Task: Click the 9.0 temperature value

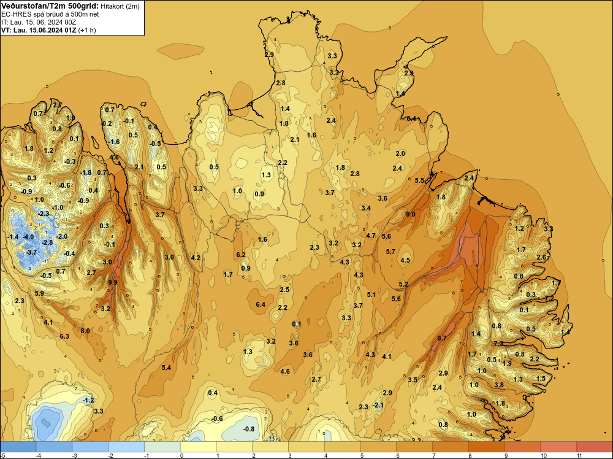Action: 411,214
